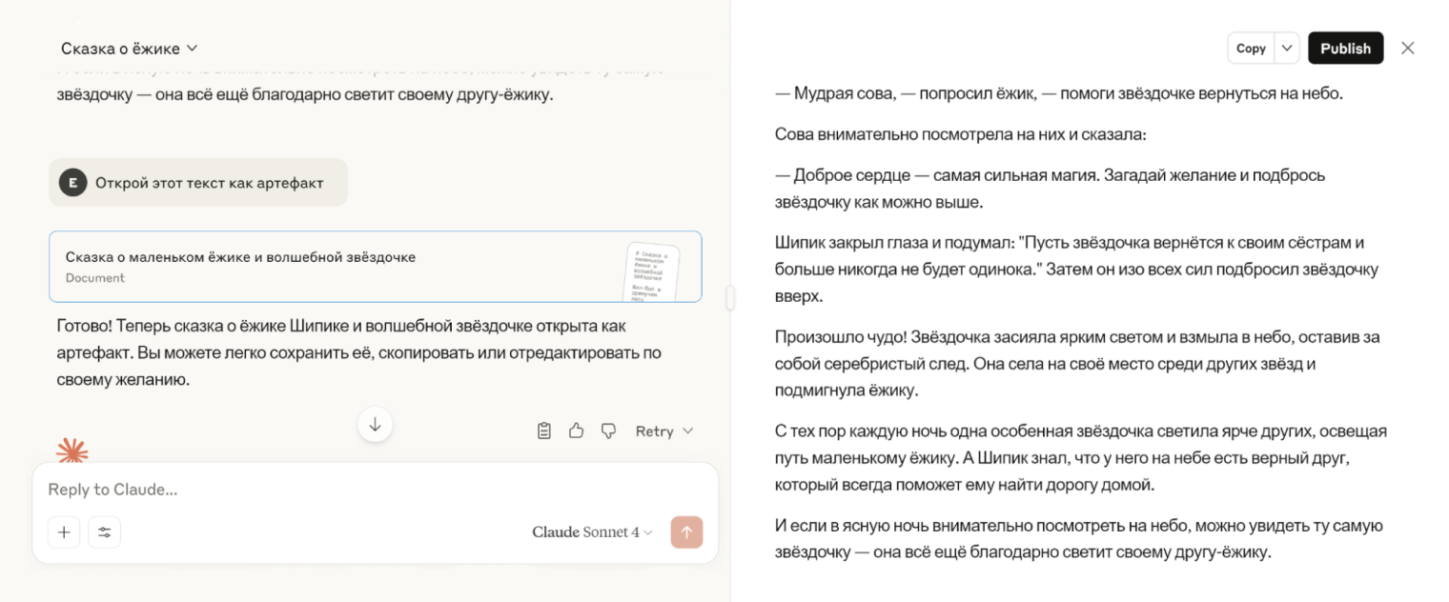Give thumbs up feedback on the response
The image size is (1449, 602).
click(x=576, y=431)
